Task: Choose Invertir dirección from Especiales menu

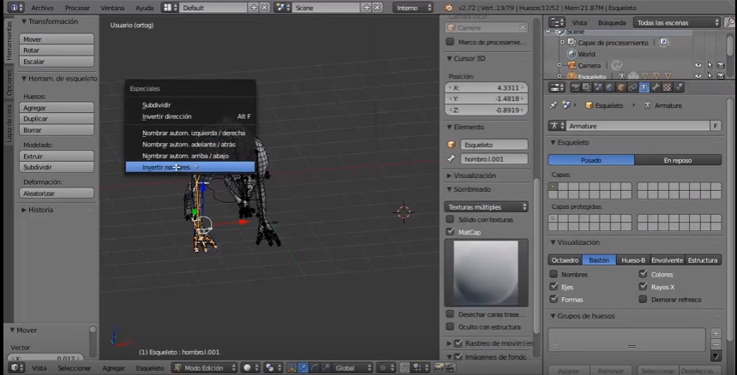Action: 167,116
